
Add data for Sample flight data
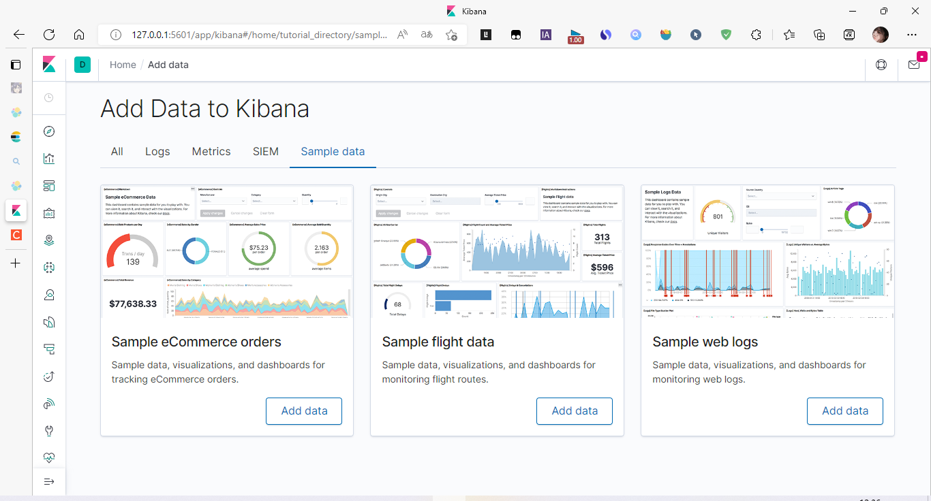coord(575,411)
